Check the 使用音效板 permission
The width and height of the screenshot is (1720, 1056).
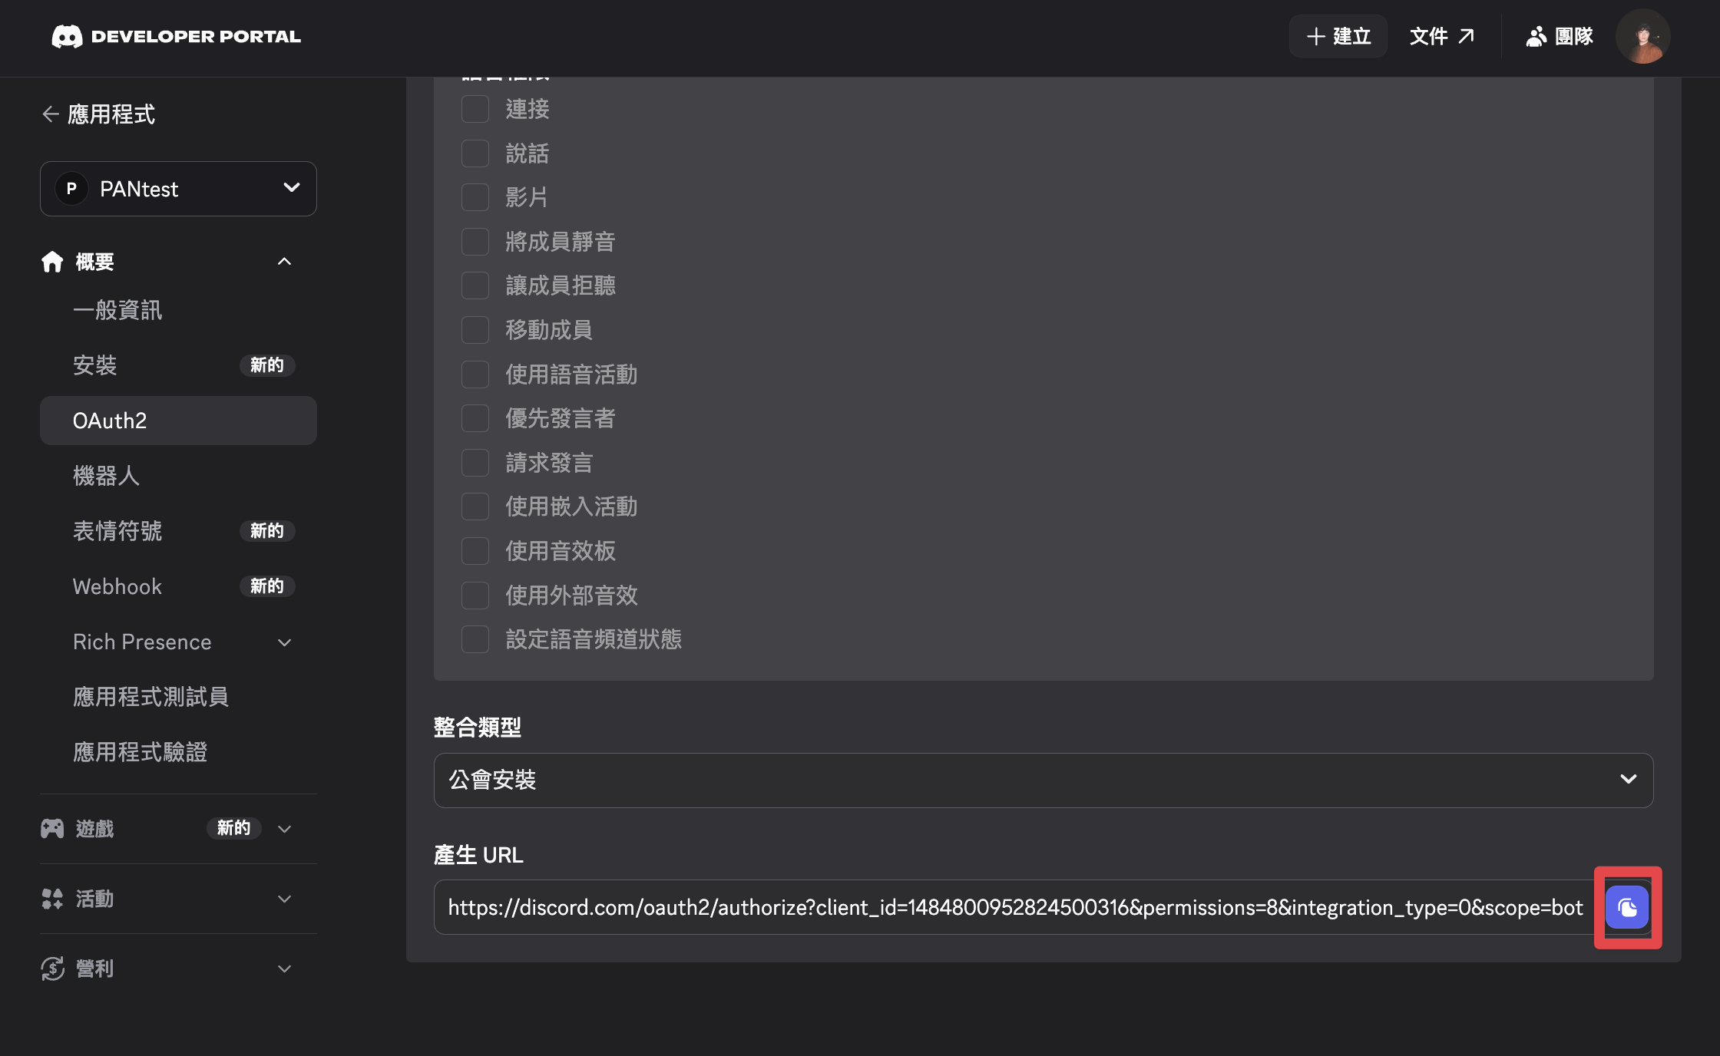pyautogui.click(x=475, y=550)
